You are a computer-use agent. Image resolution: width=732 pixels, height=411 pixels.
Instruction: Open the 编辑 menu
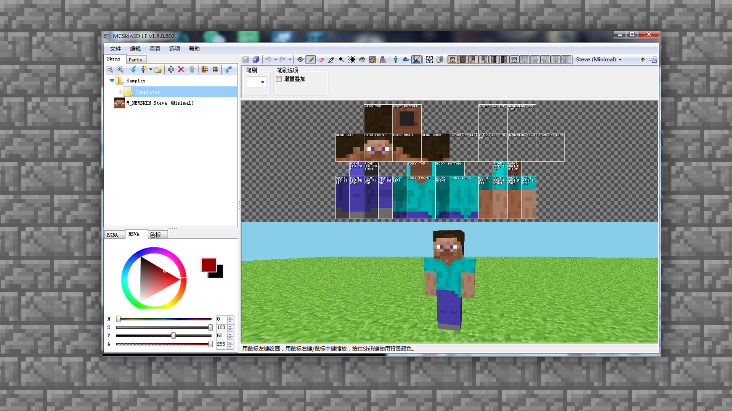coord(135,49)
